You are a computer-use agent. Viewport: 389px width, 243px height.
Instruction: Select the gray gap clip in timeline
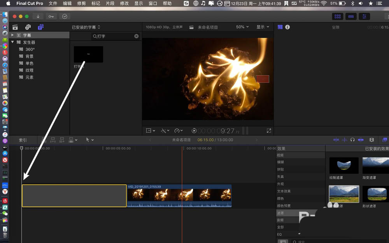coord(74,196)
